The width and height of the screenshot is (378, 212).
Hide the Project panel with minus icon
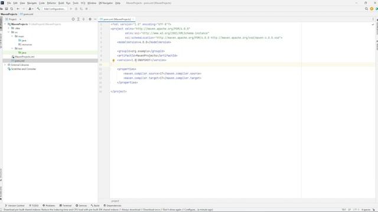point(95,19)
